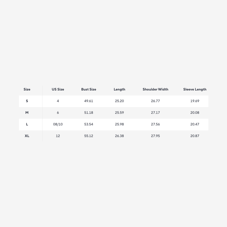227x227 pixels.
Task: Select the Shoulder Width header
Action: (x=155, y=89)
